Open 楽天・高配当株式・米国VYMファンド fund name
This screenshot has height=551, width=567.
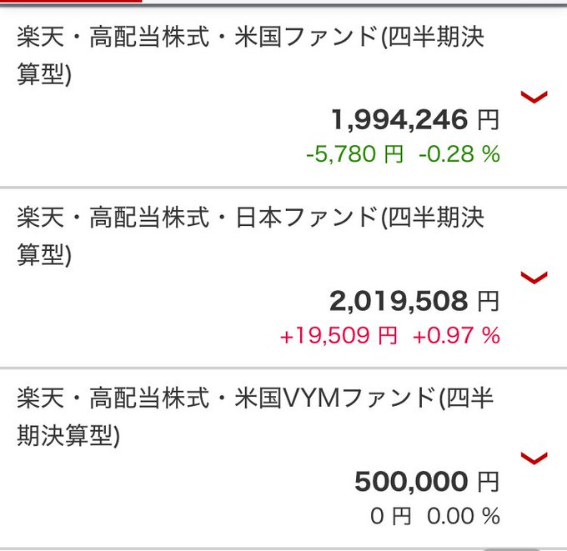pyautogui.click(x=255, y=417)
